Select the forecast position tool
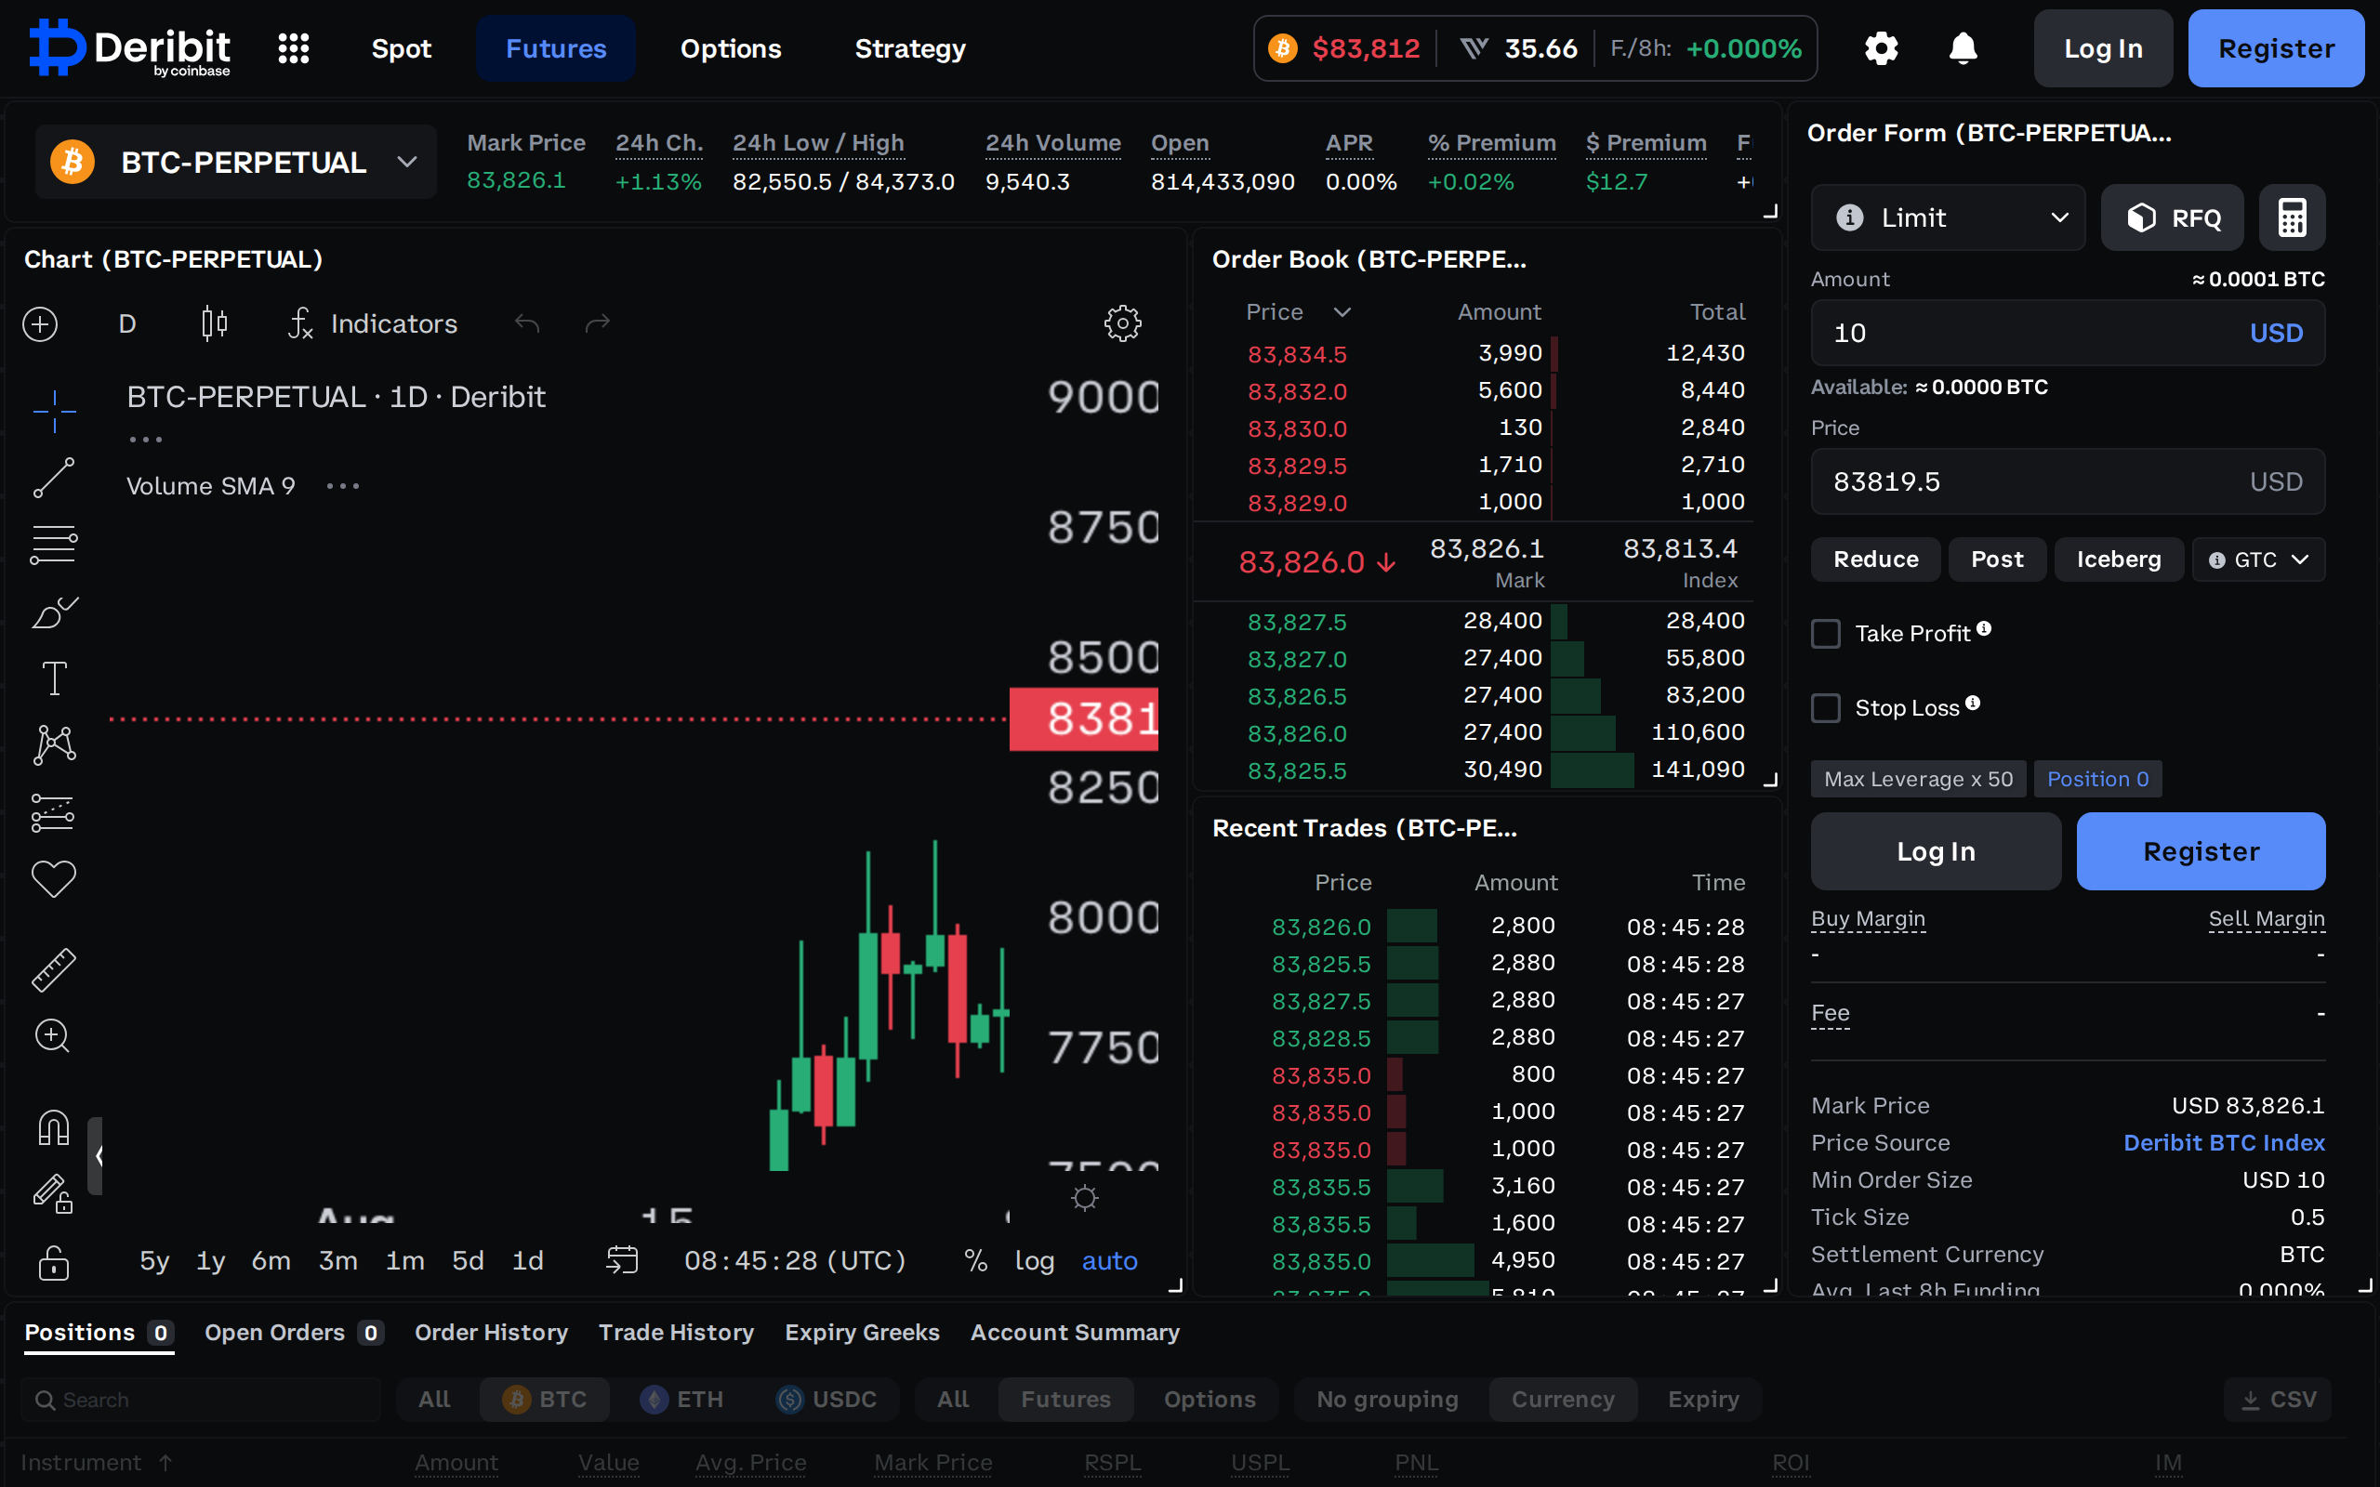Screen dimensions: 2380x1487 pyautogui.click(x=54, y=812)
